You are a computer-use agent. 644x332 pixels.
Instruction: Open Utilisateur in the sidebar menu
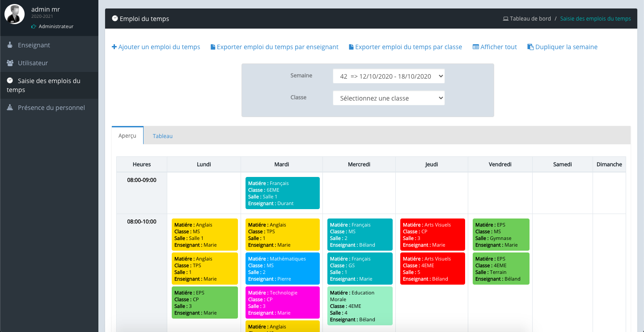(x=49, y=63)
